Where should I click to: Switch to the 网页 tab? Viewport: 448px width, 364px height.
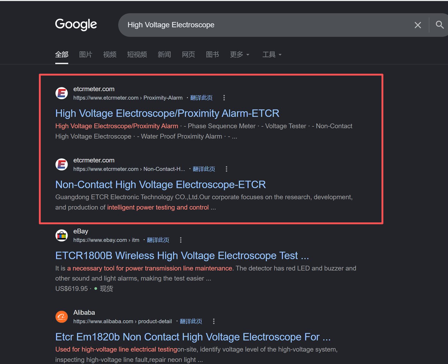pyautogui.click(x=188, y=54)
